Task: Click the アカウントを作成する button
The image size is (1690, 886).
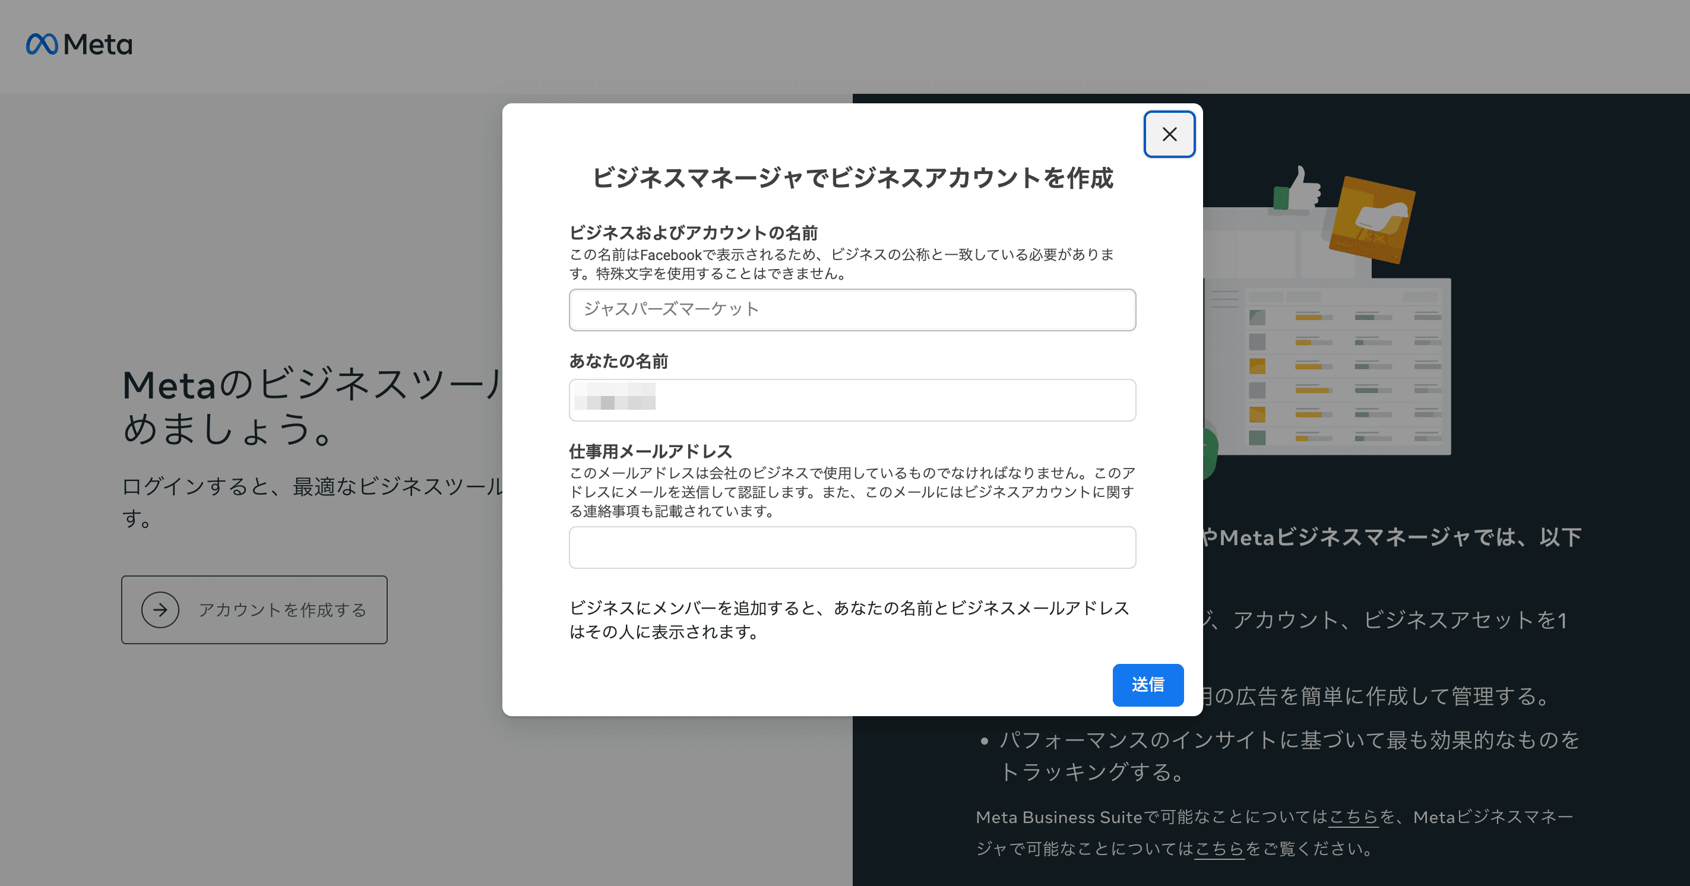Action: 255,610
